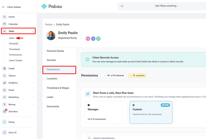
Task: Expand the Stock menu chevron
Action: click(33, 90)
